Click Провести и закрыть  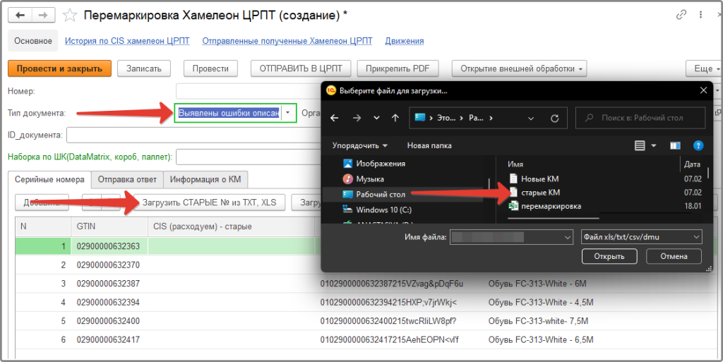pyautogui.click(x=59, y=68)
